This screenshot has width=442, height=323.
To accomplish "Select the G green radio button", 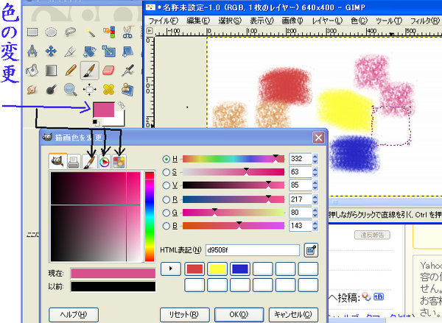I will pos(166,213).
